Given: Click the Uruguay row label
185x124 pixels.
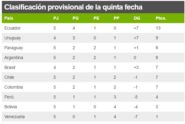Looking at the screenshot, I should point(13,38).
